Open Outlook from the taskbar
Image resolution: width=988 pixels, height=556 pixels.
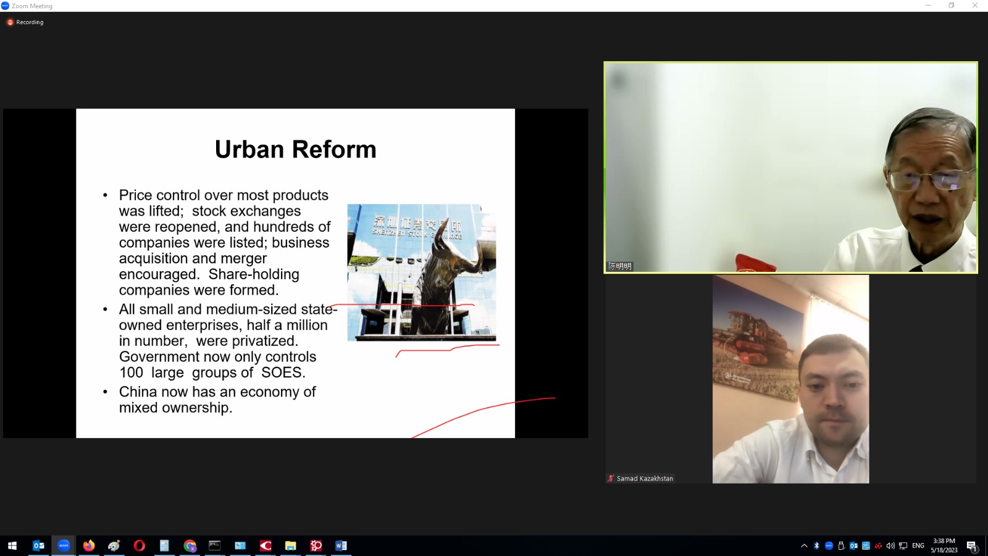click(x=38, y=545)
